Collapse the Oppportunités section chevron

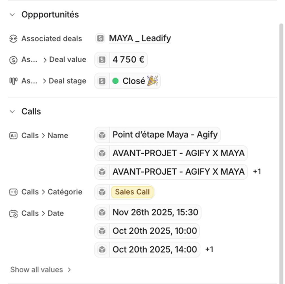click(x=12, y=15)
